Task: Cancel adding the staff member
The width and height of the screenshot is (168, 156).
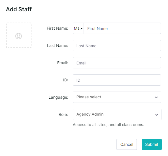Action: click(x=127, y=144)
